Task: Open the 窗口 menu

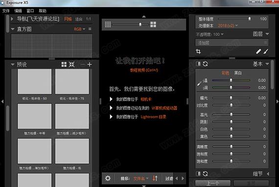Action: (x=30, y=11)
